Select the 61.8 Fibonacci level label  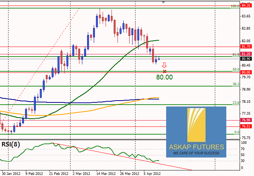(236, 54)
